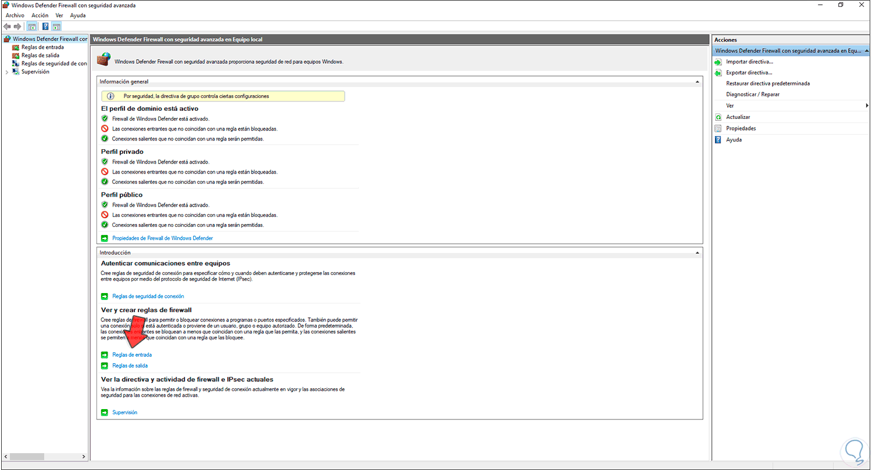Open the Ver menu in the menu bar
Screen dimensions: 872x470
(59, 16)
